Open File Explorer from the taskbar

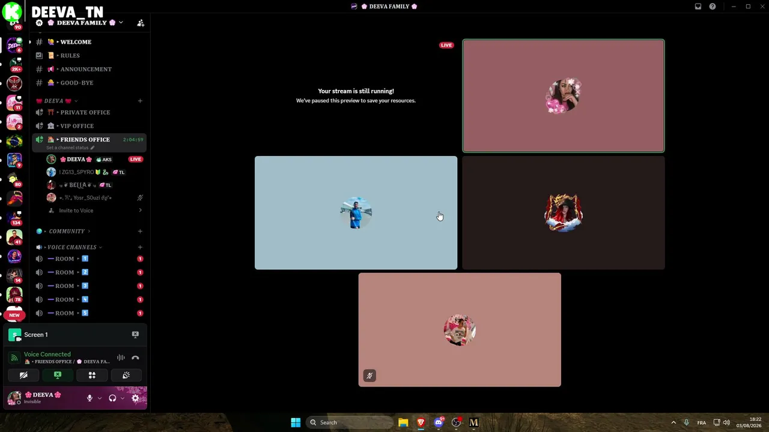pyautogui.click(x=403, y=422)
